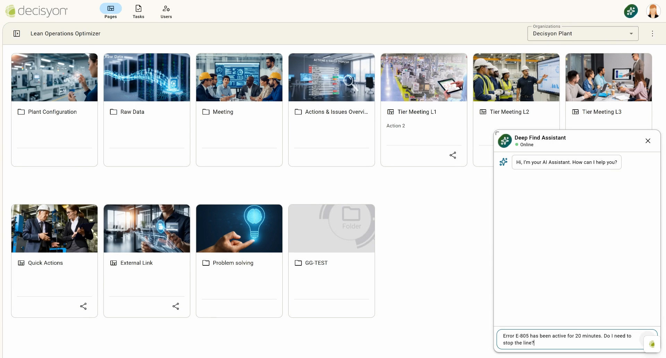Open the Deep Find AI assistant in header
The image size is (666, 358).
pos(631,11)
